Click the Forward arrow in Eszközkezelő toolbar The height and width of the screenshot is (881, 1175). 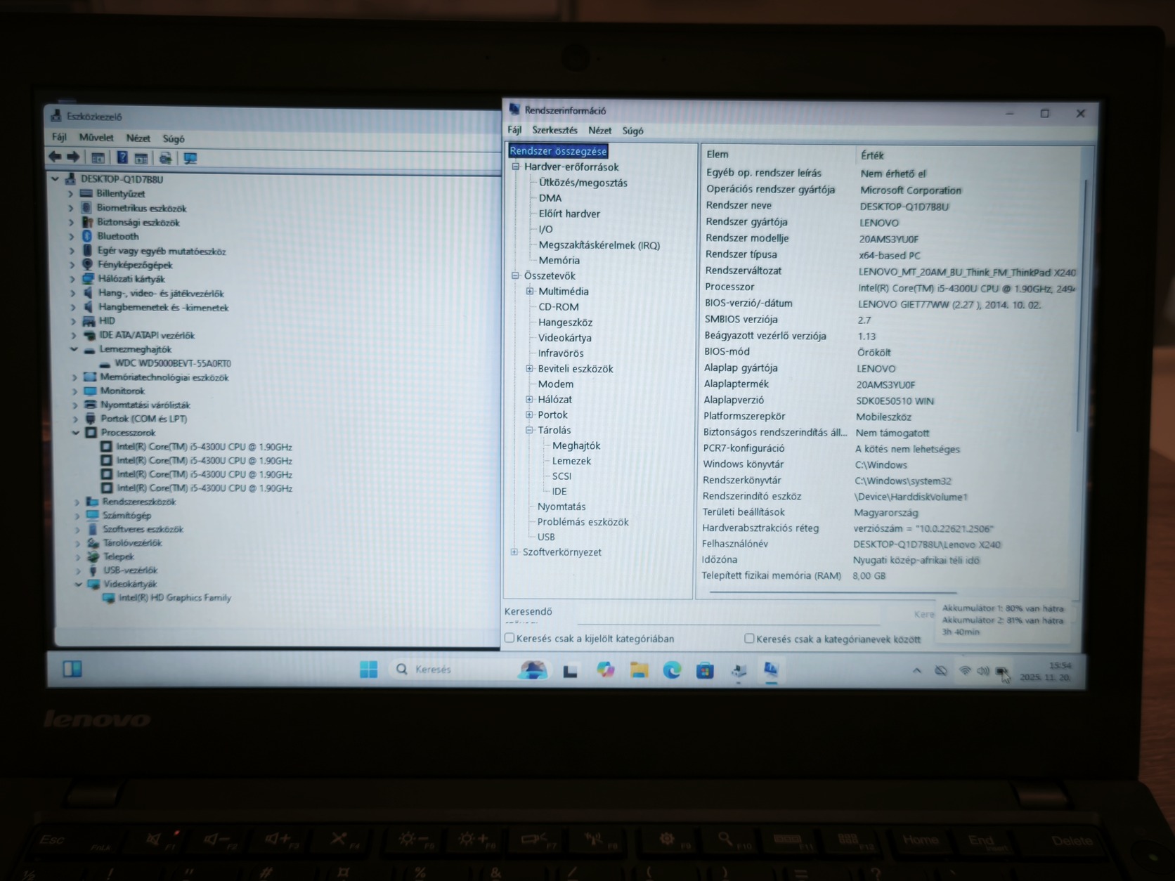(x=72, y=157)
